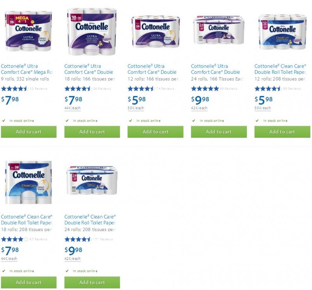Open the 18 rolls 208 tissues Clean Care title

pyautogui.click(x=27, y=220)
